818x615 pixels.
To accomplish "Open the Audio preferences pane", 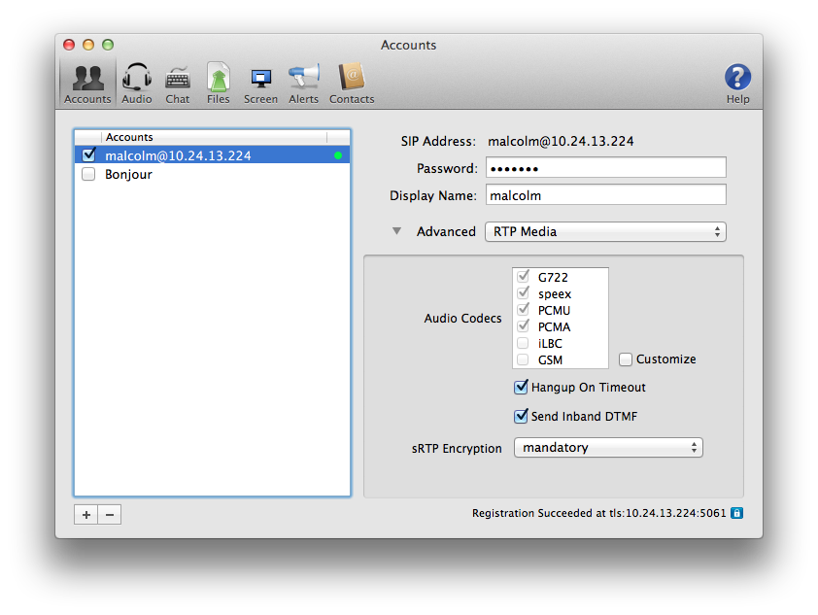I will pyautogui.click(x=137, y=82).
